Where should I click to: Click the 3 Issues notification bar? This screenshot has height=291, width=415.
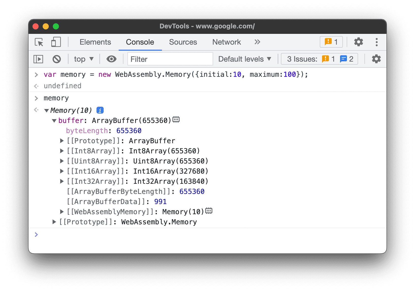319,59
